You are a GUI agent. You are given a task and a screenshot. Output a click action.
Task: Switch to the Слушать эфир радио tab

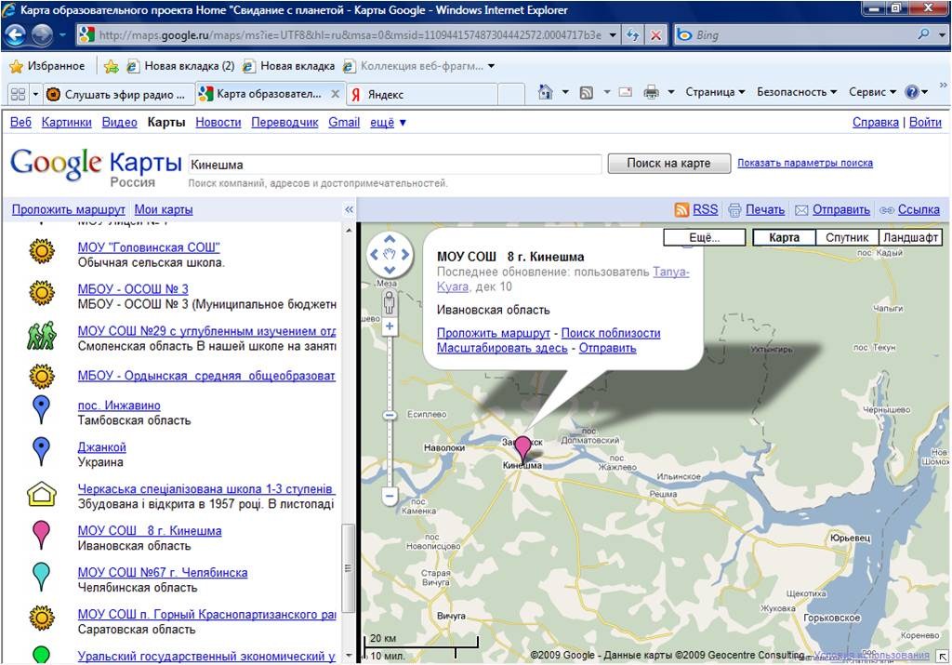click(118, 94)
